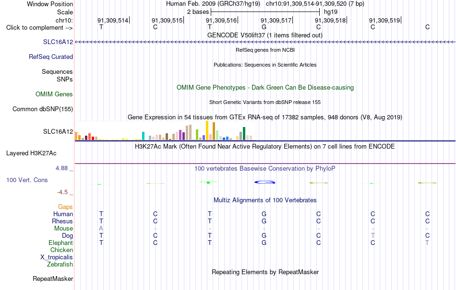Click the Short Genetic Variants dbSNP title
Screen dimensions: 456x290
tap(265, 102)
